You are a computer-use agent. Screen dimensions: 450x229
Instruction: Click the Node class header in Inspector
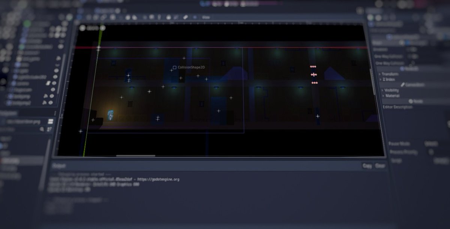coord(415,101)
